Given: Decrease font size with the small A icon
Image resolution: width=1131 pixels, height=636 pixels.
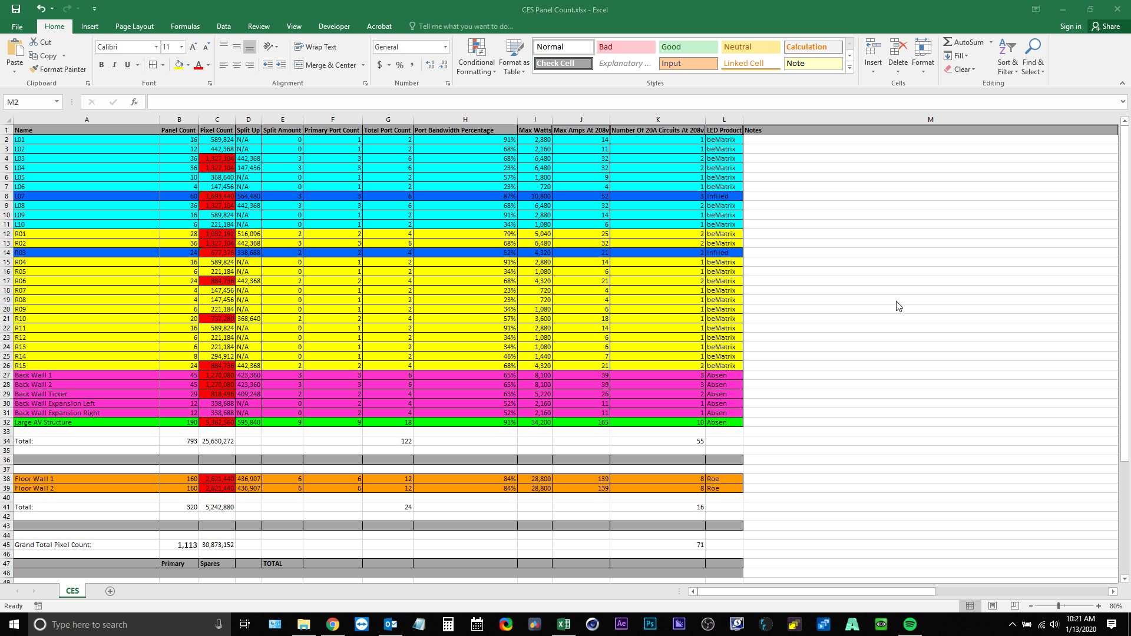Looking at the screenshot, I should 206,47.
